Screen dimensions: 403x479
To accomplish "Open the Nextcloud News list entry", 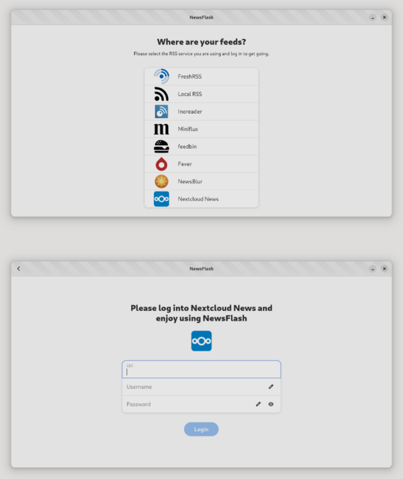I will click(201, 199).
